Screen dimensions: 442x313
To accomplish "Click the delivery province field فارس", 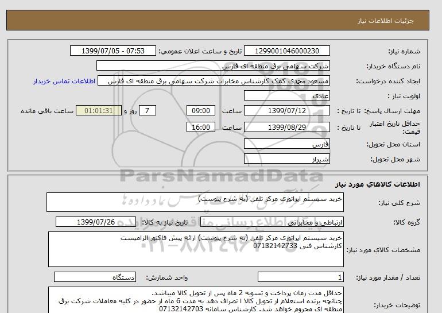I will click(x=286, y=144).
